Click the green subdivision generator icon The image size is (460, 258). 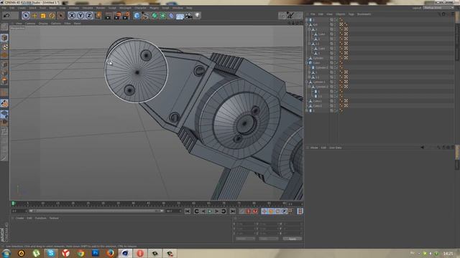click(154, 16)
